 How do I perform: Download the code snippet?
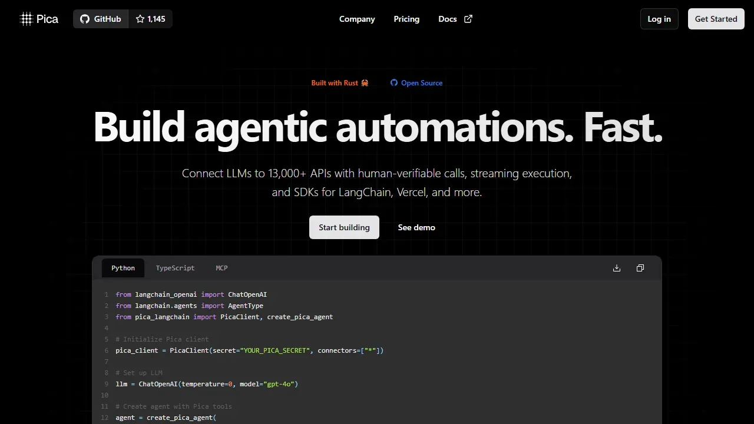click(x=617, y=268)
